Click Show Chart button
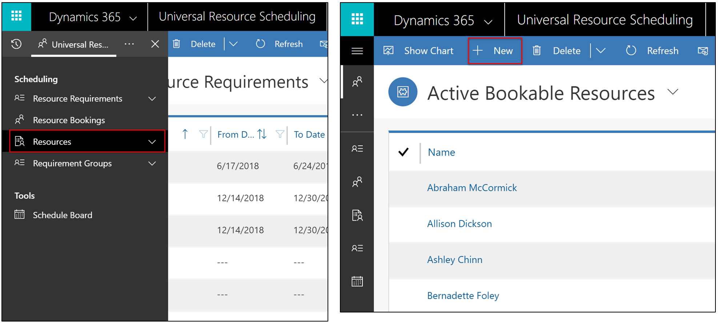Image resolution: width=718 pixels, height=323 pixels. pos(418,51)
